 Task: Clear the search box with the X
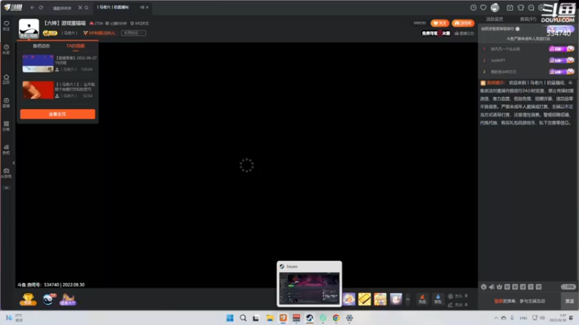click(80, 7)
